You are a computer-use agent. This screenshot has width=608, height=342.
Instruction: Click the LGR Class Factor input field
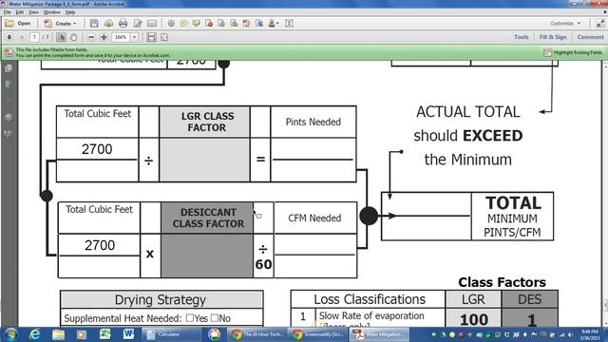[x=204, y=160]
